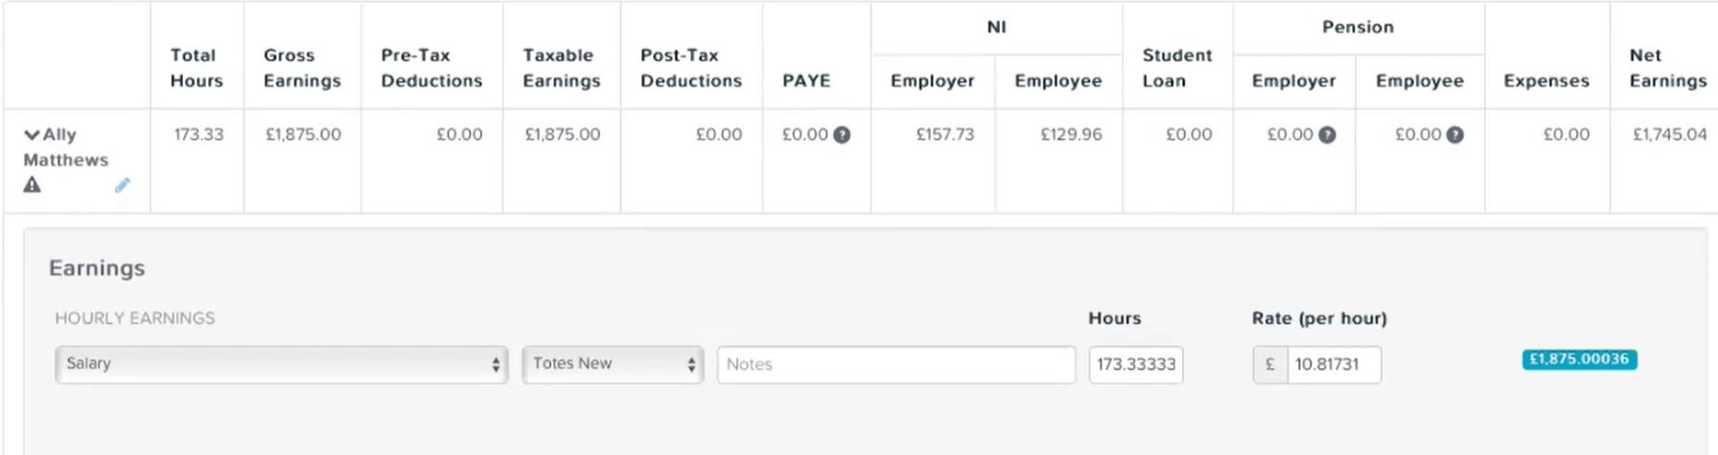Click the Total Hours column header

tap(197, 68)
